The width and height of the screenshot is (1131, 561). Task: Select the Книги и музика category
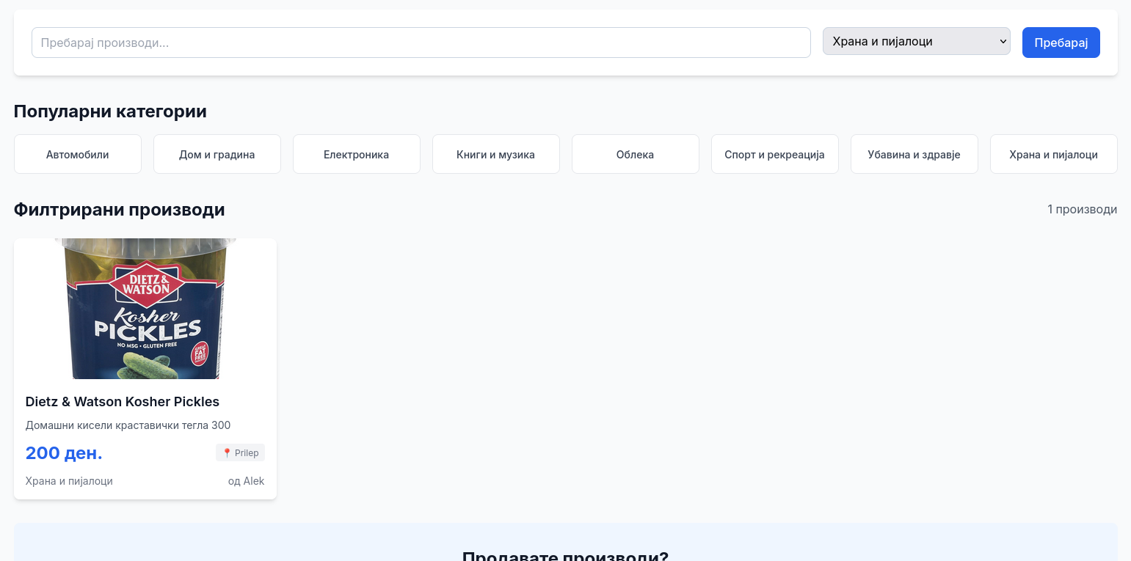coord(496,155)
